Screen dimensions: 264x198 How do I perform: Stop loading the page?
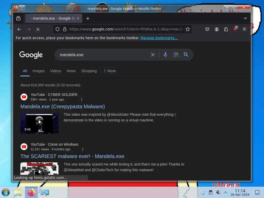tap(38, 29)
